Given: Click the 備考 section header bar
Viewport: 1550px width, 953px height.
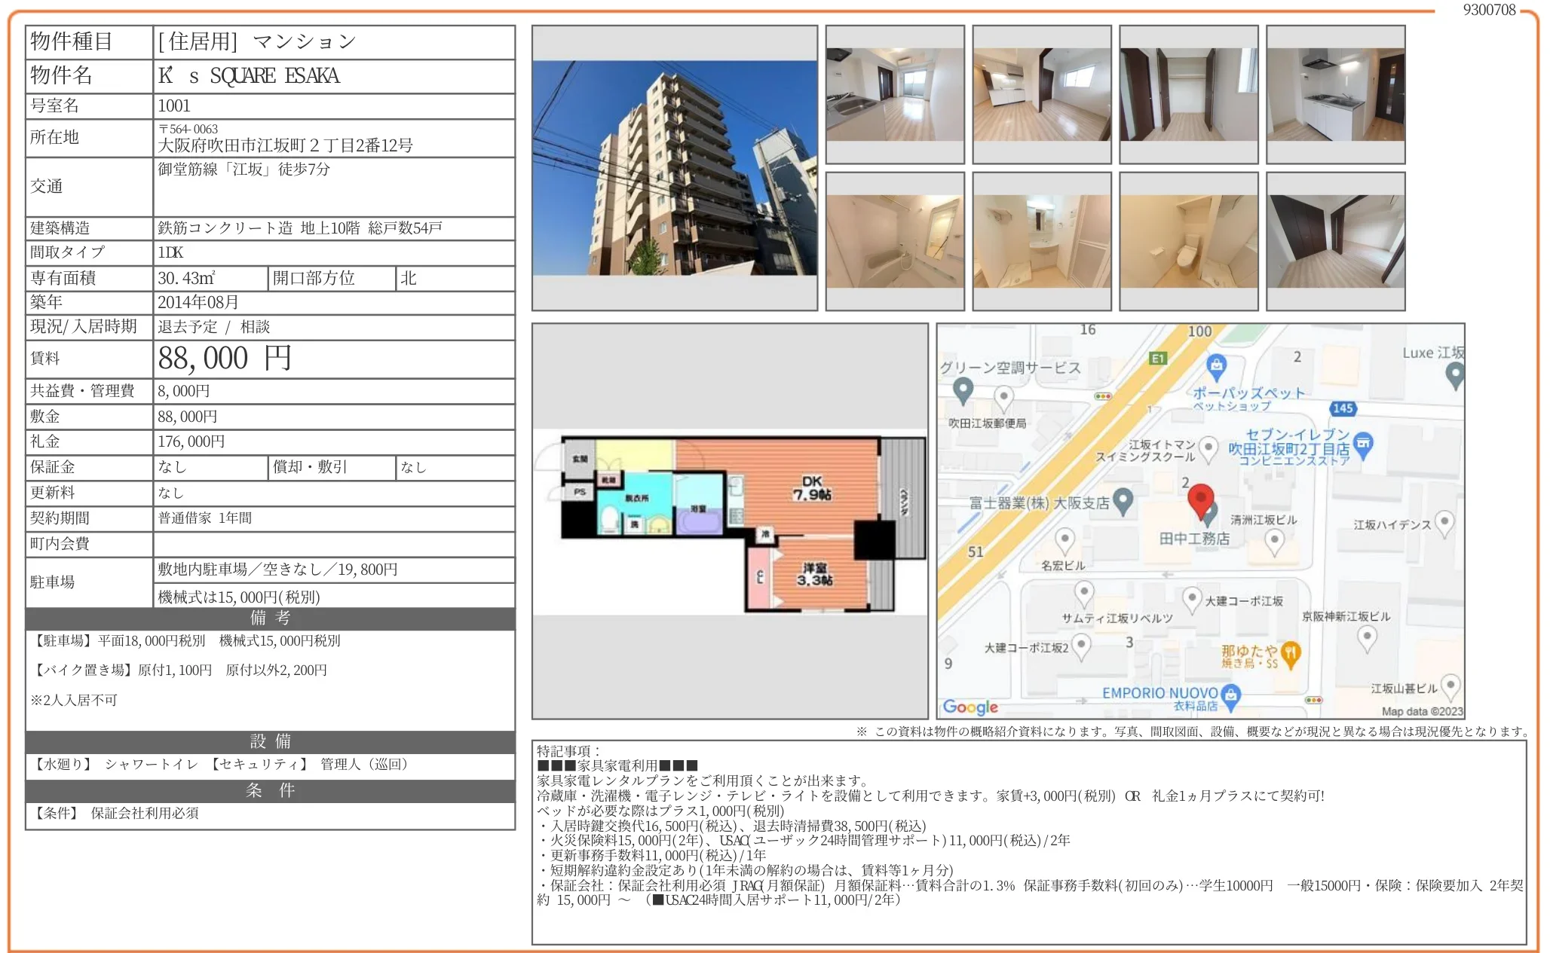Looking at the screenshot, I should tap(270, 618).
